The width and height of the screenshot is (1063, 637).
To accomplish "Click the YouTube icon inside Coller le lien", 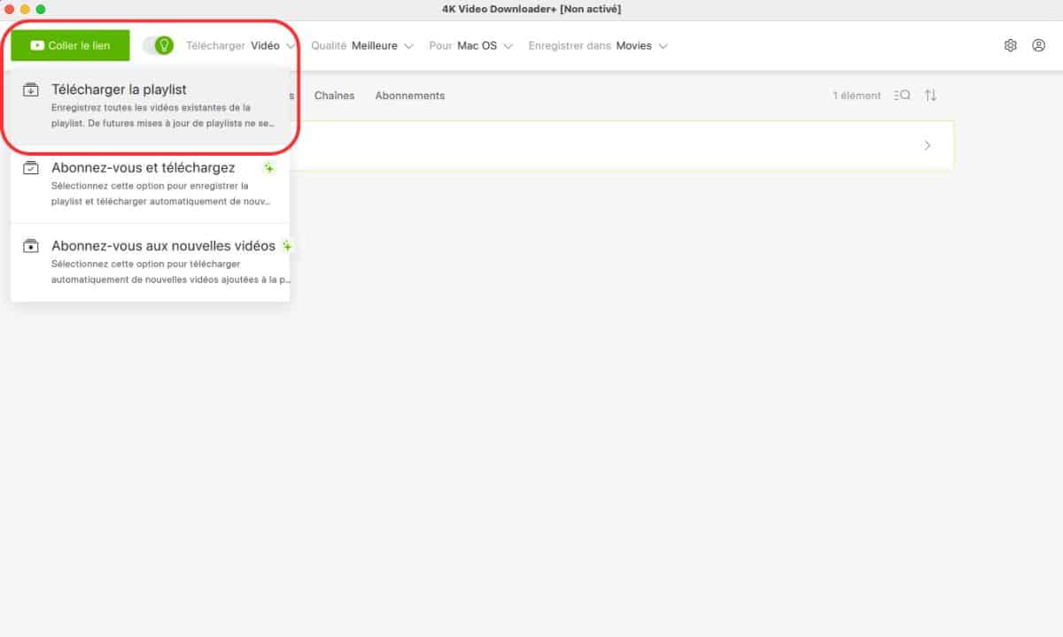I will [37, 45].
